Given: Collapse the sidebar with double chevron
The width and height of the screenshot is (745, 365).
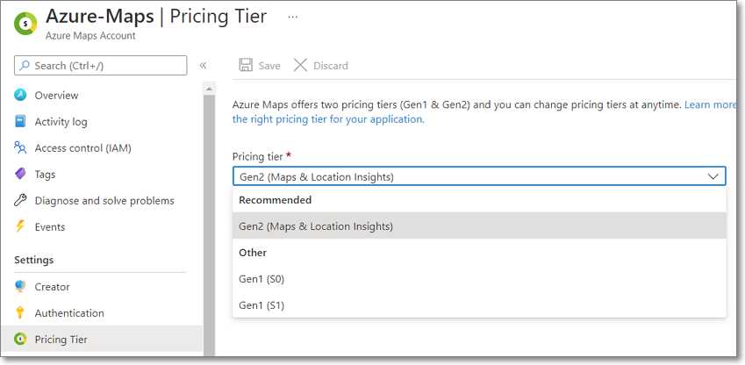Looking at the screenshot, I should [x=203, y=65].
